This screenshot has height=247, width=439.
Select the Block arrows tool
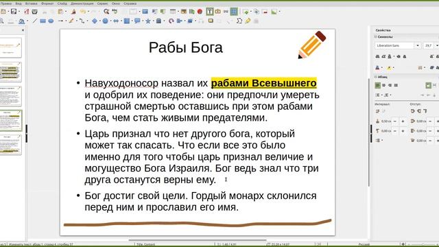(116, 21)
